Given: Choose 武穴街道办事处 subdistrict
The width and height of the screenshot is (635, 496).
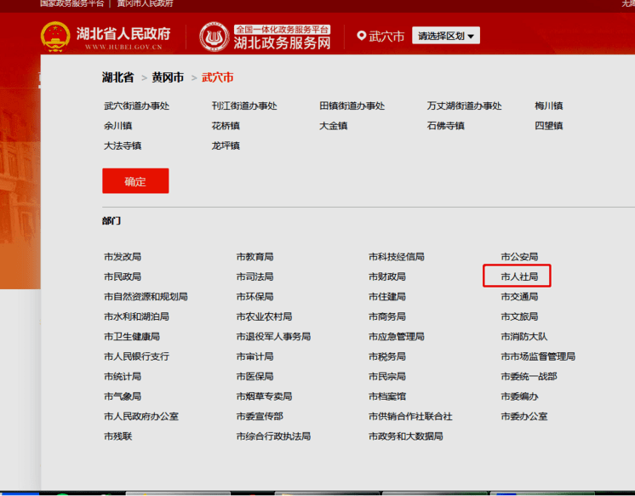Looking at the screenshot, I should click(136, 106).
